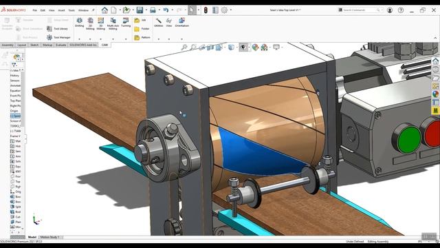Open the File menu
Image resolution: width=440 pixels, height=248 pixels.
pyautogui.click(x=35, y=10)
